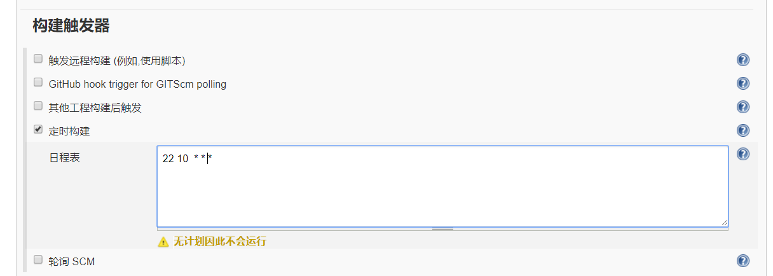Uncheck the 定时构建 checkbox
The height and width of the screenshot is (276, 773).
(38, 130)
